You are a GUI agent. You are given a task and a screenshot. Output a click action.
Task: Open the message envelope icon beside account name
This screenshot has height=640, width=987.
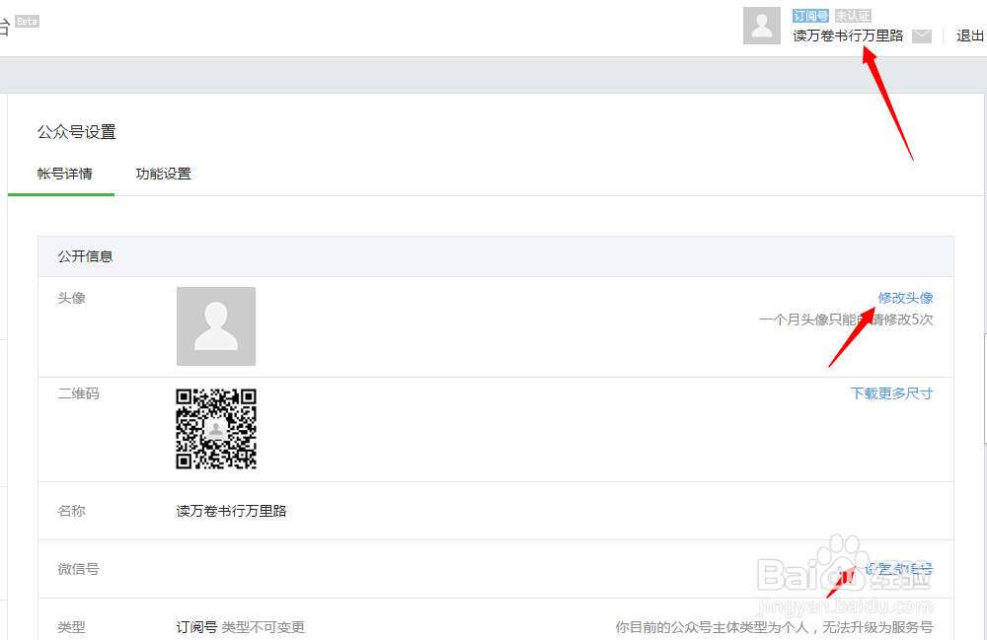(x=921, y=35)
